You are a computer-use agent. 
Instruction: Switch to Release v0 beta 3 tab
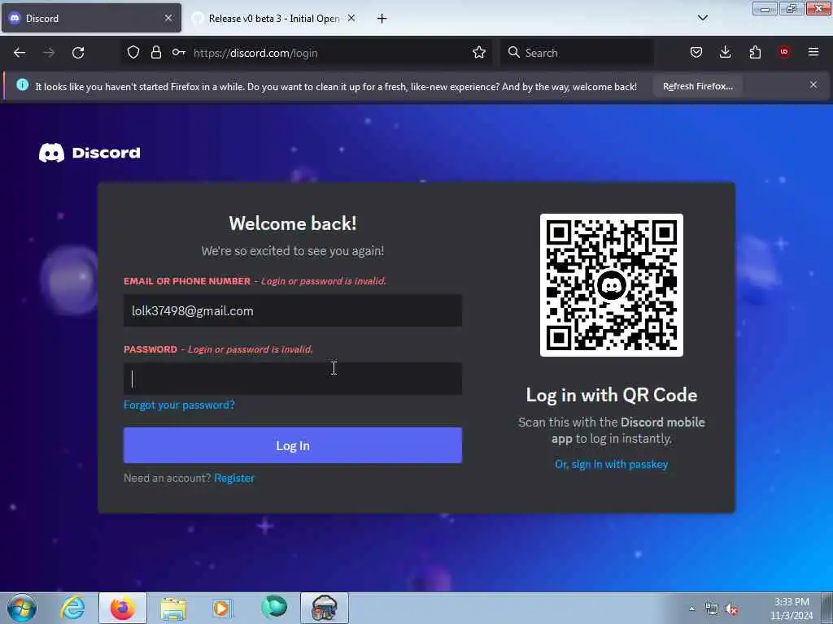coord(273,18)
